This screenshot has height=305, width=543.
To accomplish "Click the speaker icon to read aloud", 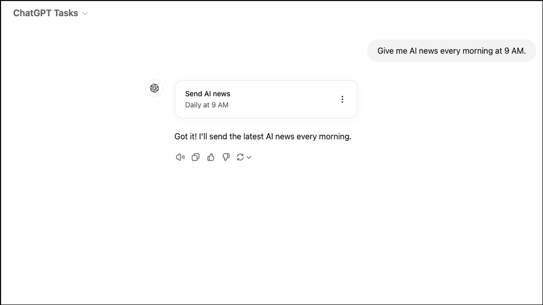I will (x=180, y=157).
